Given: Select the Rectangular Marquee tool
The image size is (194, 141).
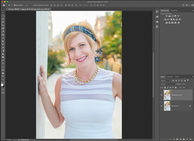Looking at the screenshot, I should (3, 16).
